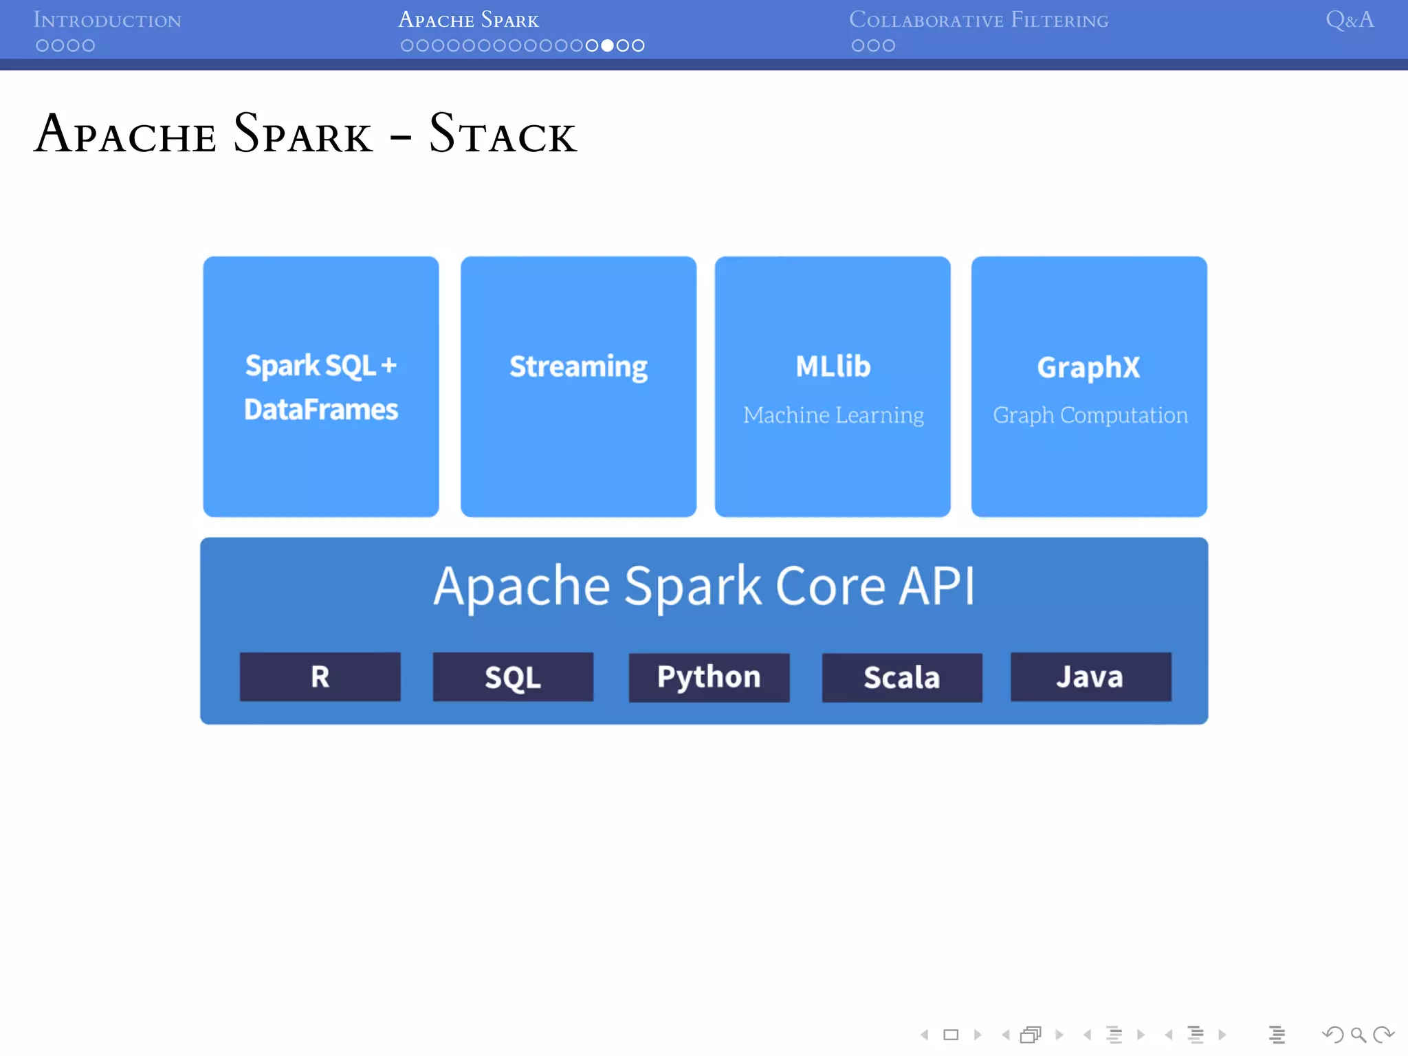Select first dot under Collaborative Filtering

pyautogui.click(x=858, y=45)
